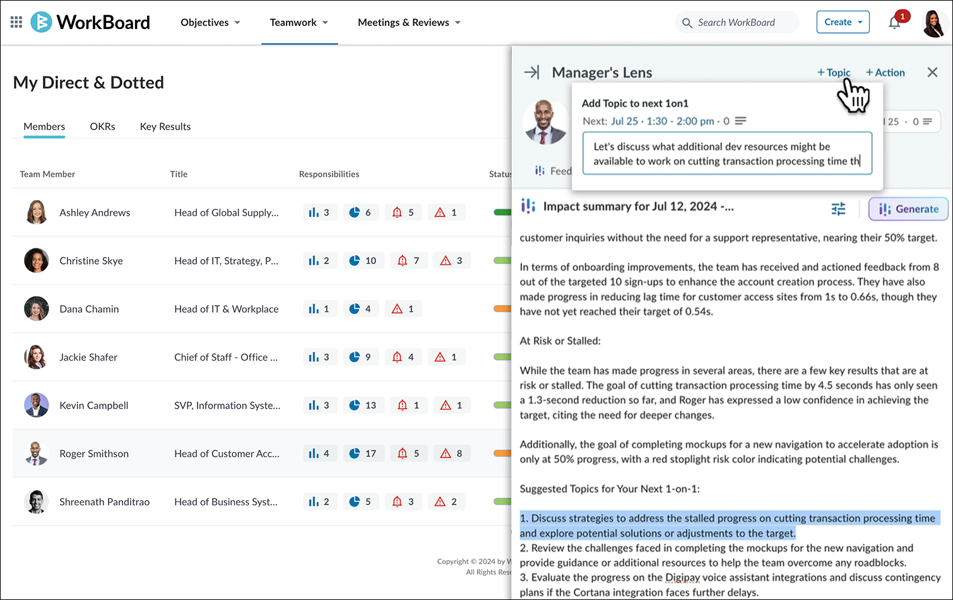953x600 pixels.
Task: Click Roger Smithson's alarm bell badge showing 5
Action: (x=409, y=453)
